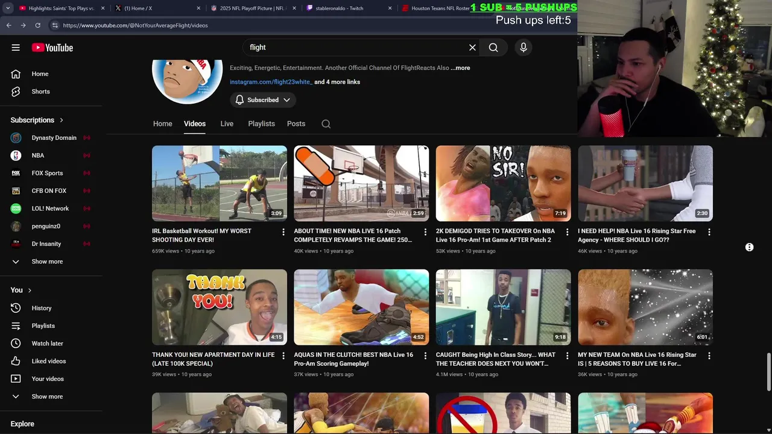Click the YouTube logo
This screenshot has height=434, width=772.
pos(52,48)
